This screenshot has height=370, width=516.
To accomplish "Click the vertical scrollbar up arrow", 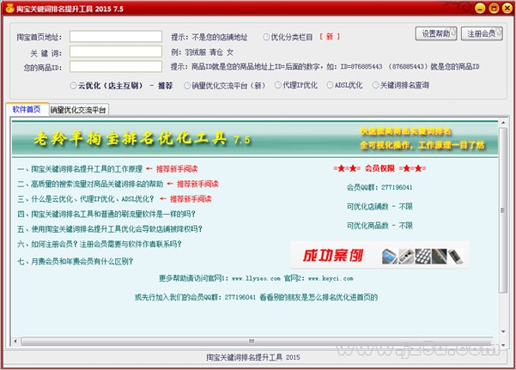I will pos(503,123).
